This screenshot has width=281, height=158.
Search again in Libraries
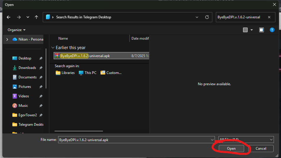pyautogui.click(x=65, y=73)
